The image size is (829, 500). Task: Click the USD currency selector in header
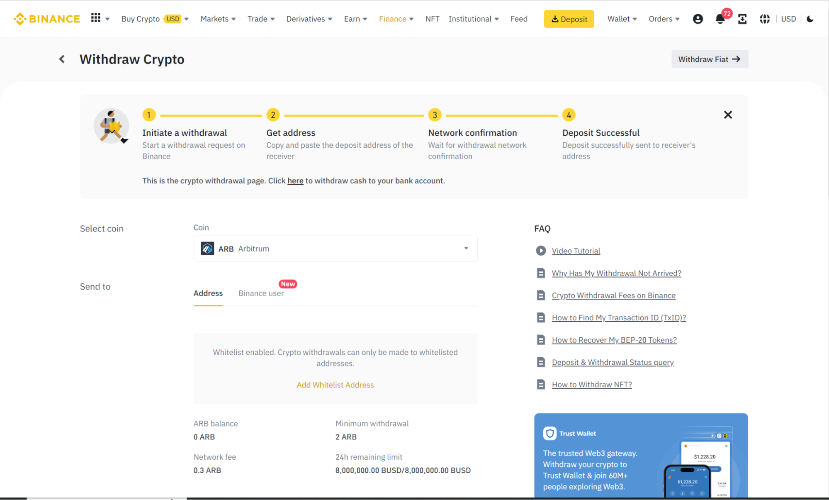pyautogui.click(x=788, y=19)
